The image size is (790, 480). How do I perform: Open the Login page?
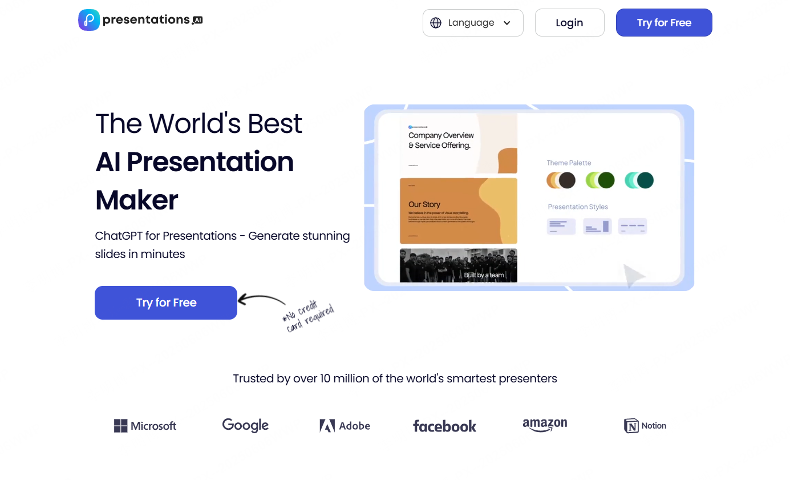pyautogui.click(x=569, y=23)
